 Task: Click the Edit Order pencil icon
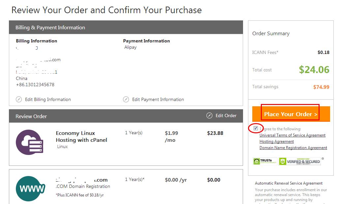209,115
